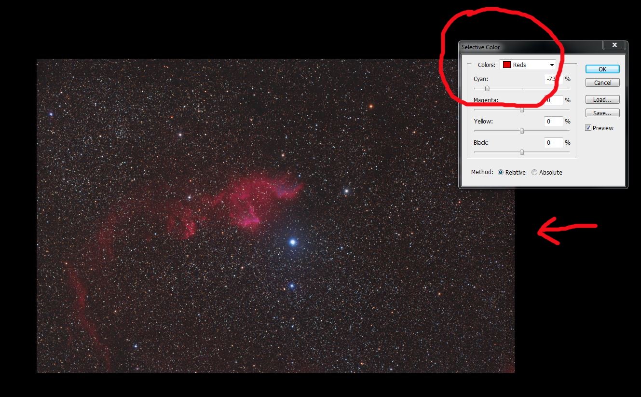Click the Yellow percentage input field
This screenshot has width=641, height=397.
553,121
